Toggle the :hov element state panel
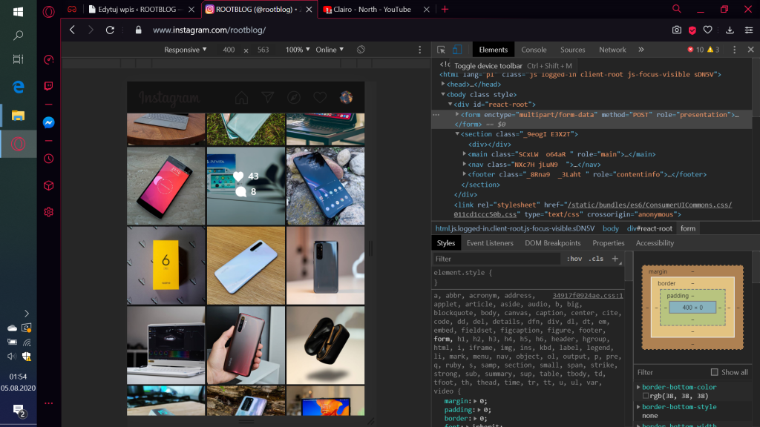Image resolution: width=760 pixels, height=427 pixels. coord(574,259)
